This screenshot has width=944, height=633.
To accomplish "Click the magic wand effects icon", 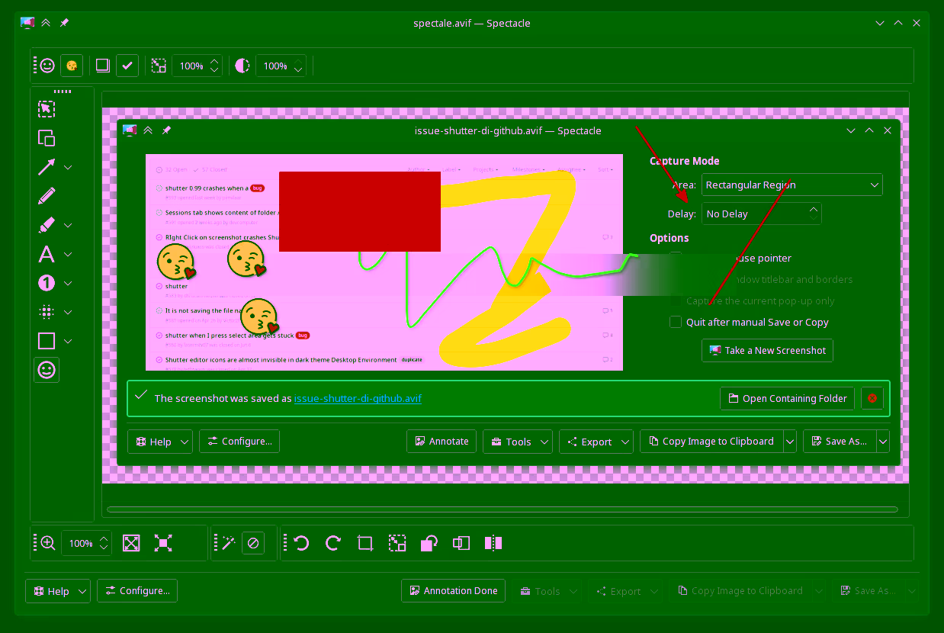I will (x=228, y=543).
